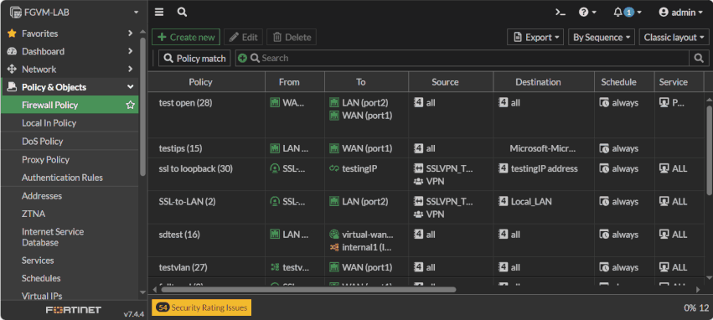Select the SSL-to-LAN (2) policy
Image resolution: width=713 pixels, height=320 pixels.
[x=188, y=201]
